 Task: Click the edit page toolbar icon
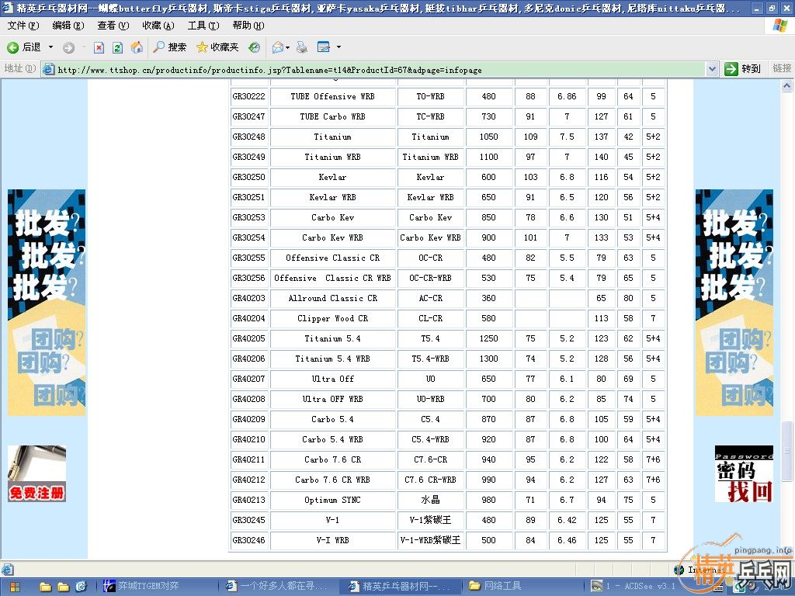click(324, 47)
